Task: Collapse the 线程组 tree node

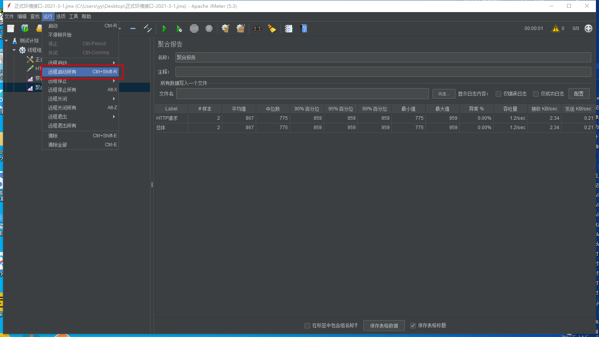Action: [14, 50]
